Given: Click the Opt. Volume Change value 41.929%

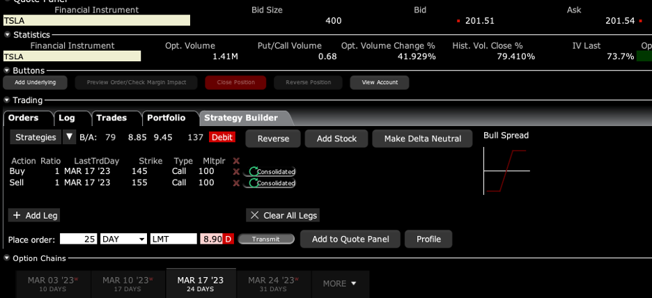Looking at the screenshot, I should tap(417, 56).
